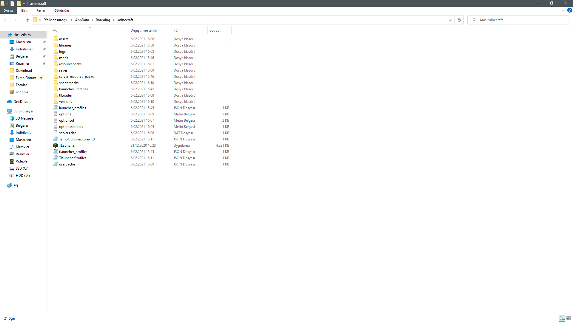
Task: Select the server-resource-packs folder
Action: 141,77
